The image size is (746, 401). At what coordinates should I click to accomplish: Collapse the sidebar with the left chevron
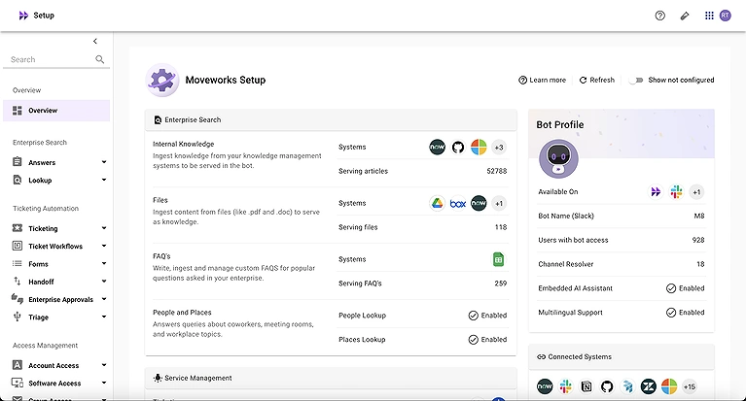pos(95,42)
